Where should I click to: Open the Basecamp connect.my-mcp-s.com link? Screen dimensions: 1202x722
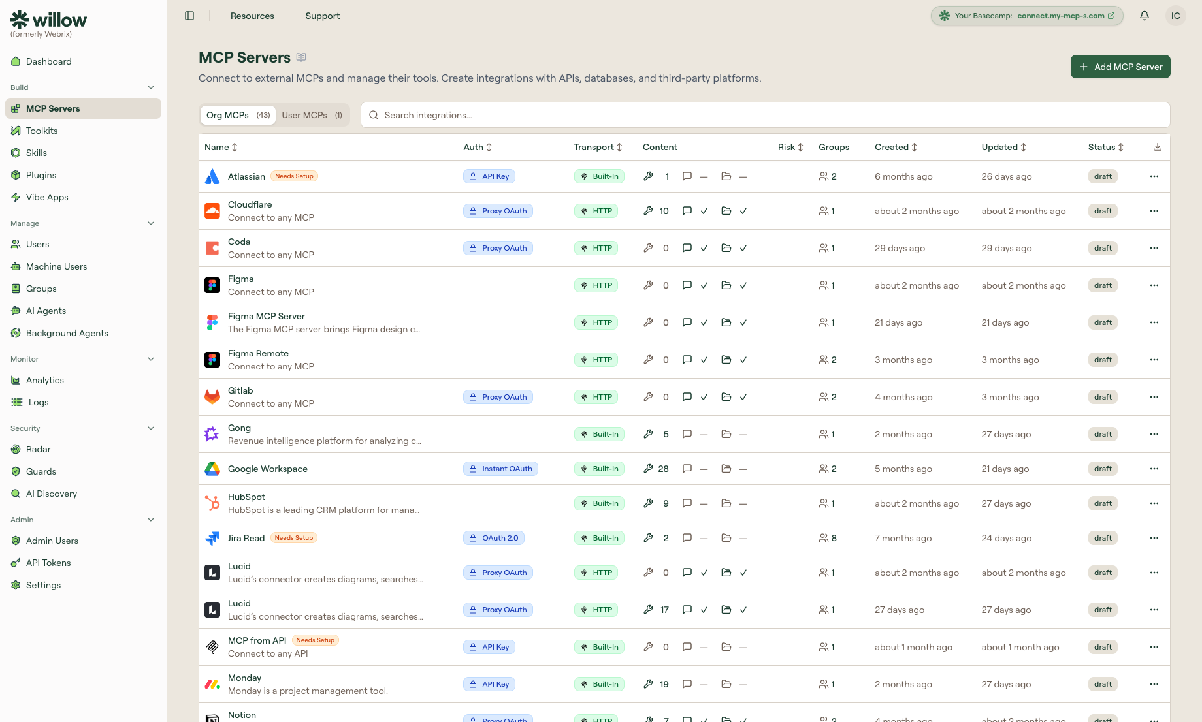coord(1065,16)
